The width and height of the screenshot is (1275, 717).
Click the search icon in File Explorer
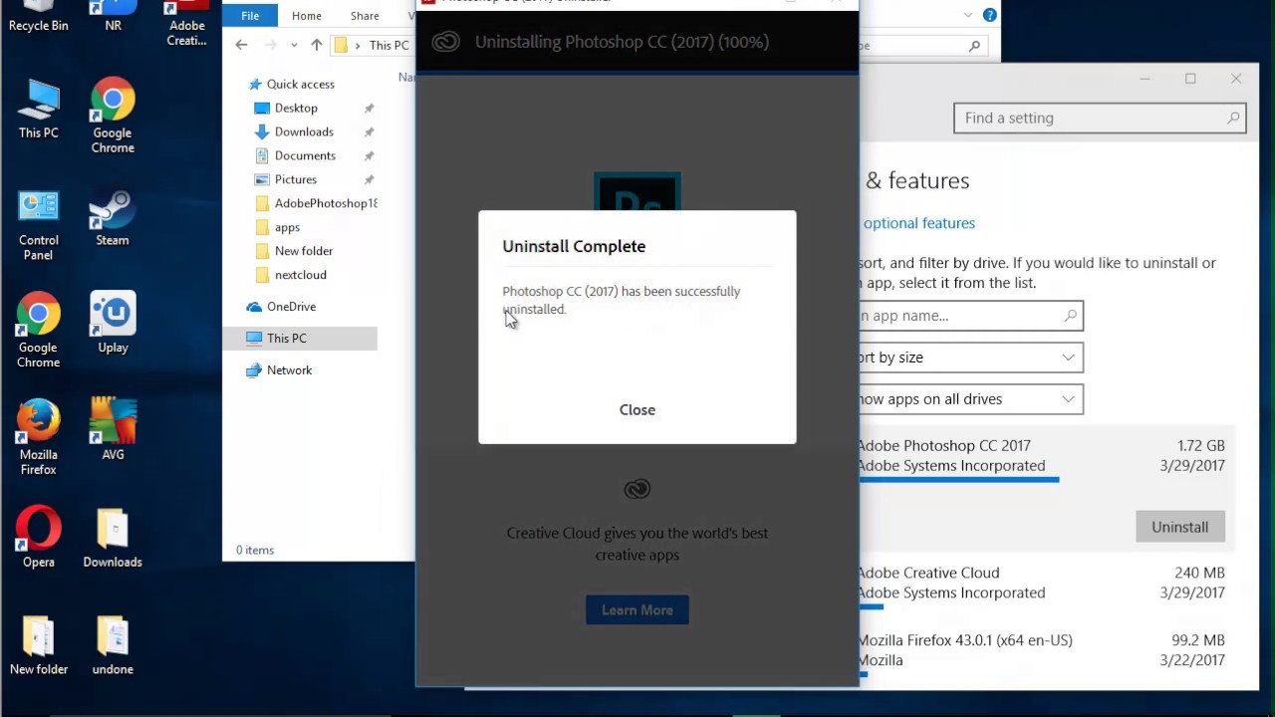coord(974,45)
